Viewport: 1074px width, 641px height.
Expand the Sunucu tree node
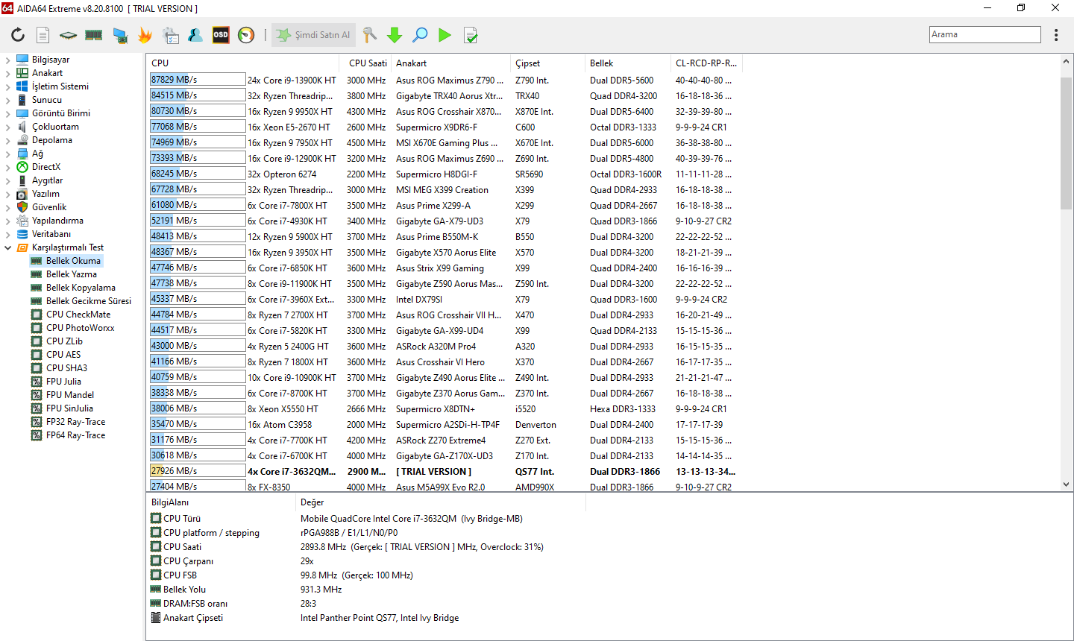tap(8, 100)
